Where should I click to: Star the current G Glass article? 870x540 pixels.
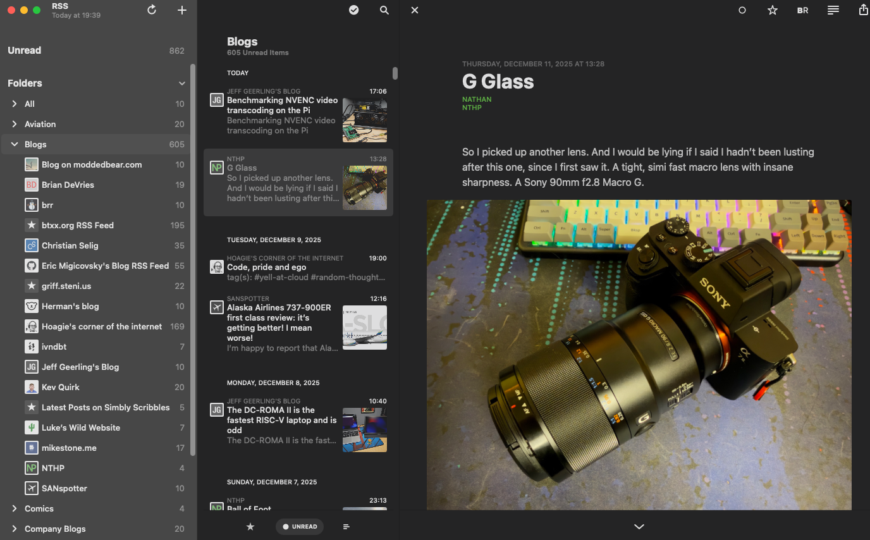pyautogui.click(x=772, y=10)
